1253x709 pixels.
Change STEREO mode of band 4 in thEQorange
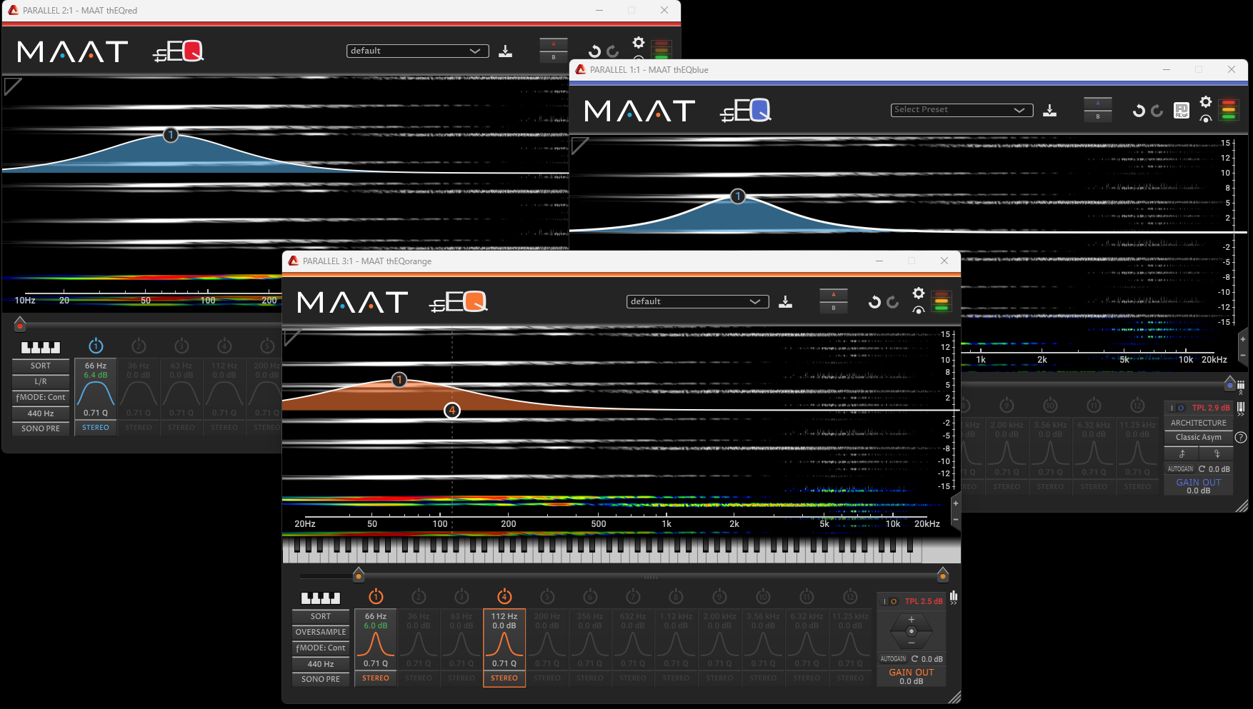[504, 678]
